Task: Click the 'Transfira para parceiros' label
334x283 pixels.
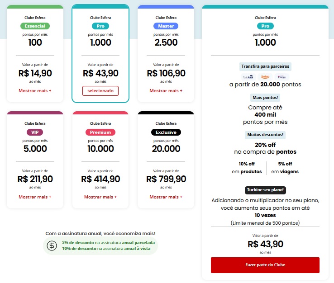Action: (x=265, y=66)
